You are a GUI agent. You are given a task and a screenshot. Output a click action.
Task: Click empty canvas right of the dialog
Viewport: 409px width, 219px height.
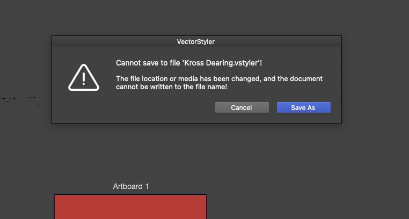(376, 81)
